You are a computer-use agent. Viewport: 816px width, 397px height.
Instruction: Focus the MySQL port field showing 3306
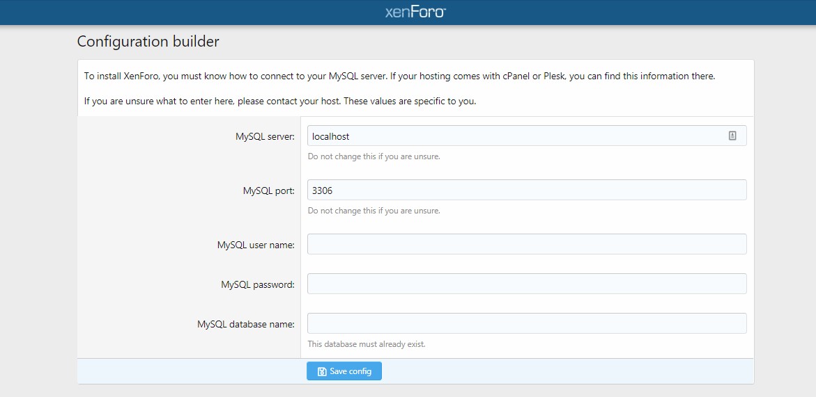click(527, 190)
